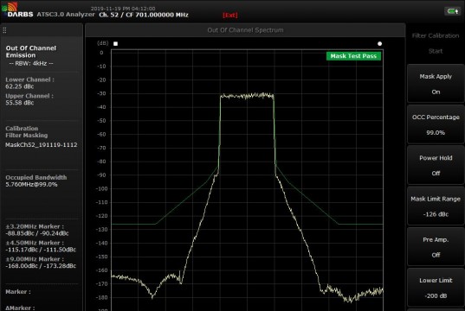The width and height of the screenshot is (465, 311).
Task: Click the white circle marker above graph
Action: tap(379, 44)
